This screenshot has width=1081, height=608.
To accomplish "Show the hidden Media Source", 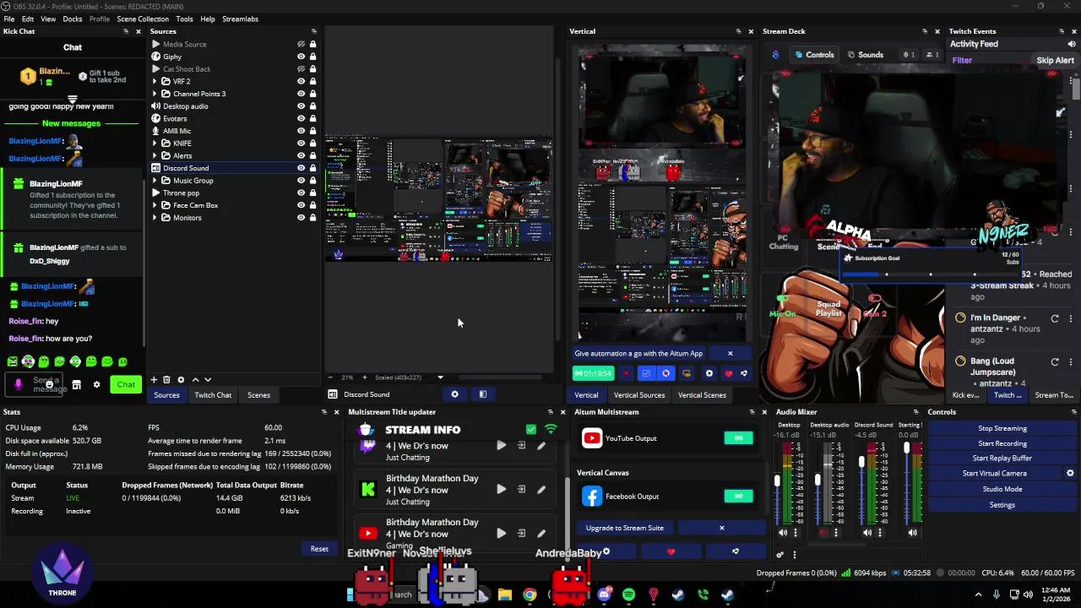I will pyautogui.click(x=301, y=44).
